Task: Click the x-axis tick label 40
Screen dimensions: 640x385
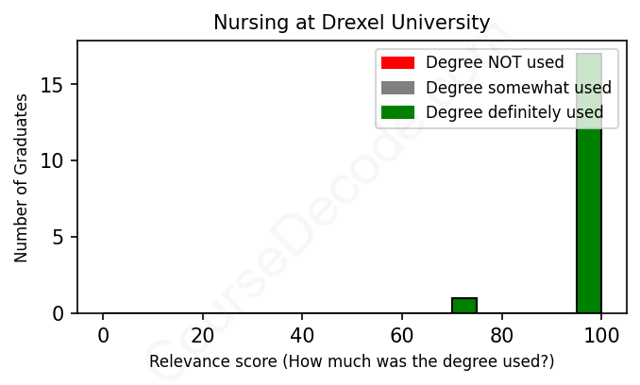Action: click(302, 334)
